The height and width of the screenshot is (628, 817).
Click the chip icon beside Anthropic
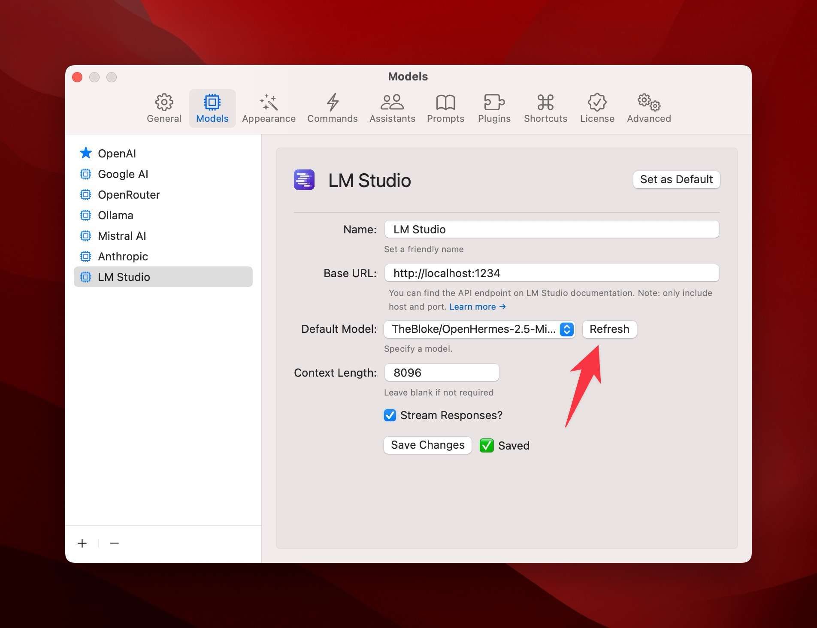coord(86,256)
